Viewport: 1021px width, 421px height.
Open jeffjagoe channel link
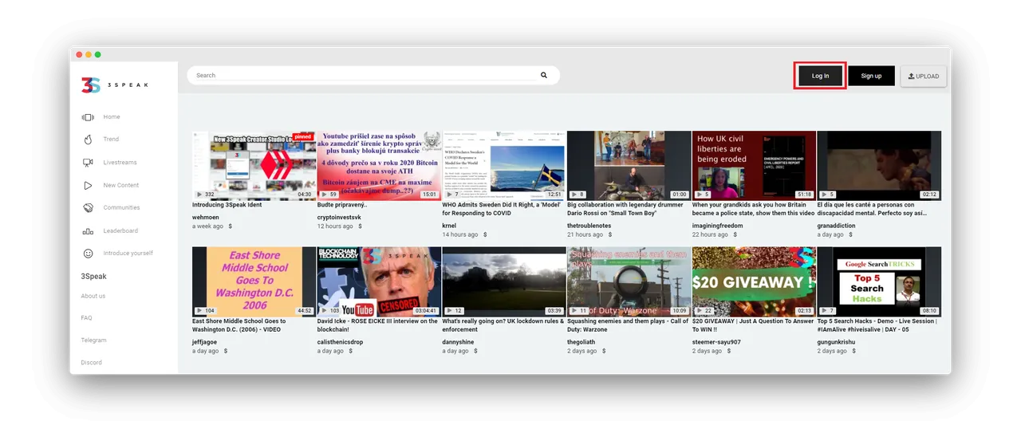click(x=204, y=342)
